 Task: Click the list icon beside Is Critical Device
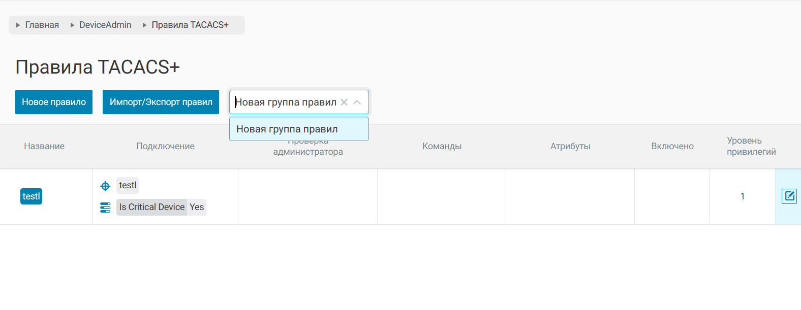coord(105,208)
